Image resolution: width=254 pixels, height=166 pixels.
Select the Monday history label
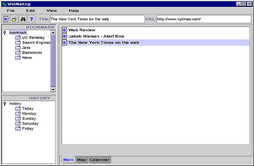(x=29, y=113)
